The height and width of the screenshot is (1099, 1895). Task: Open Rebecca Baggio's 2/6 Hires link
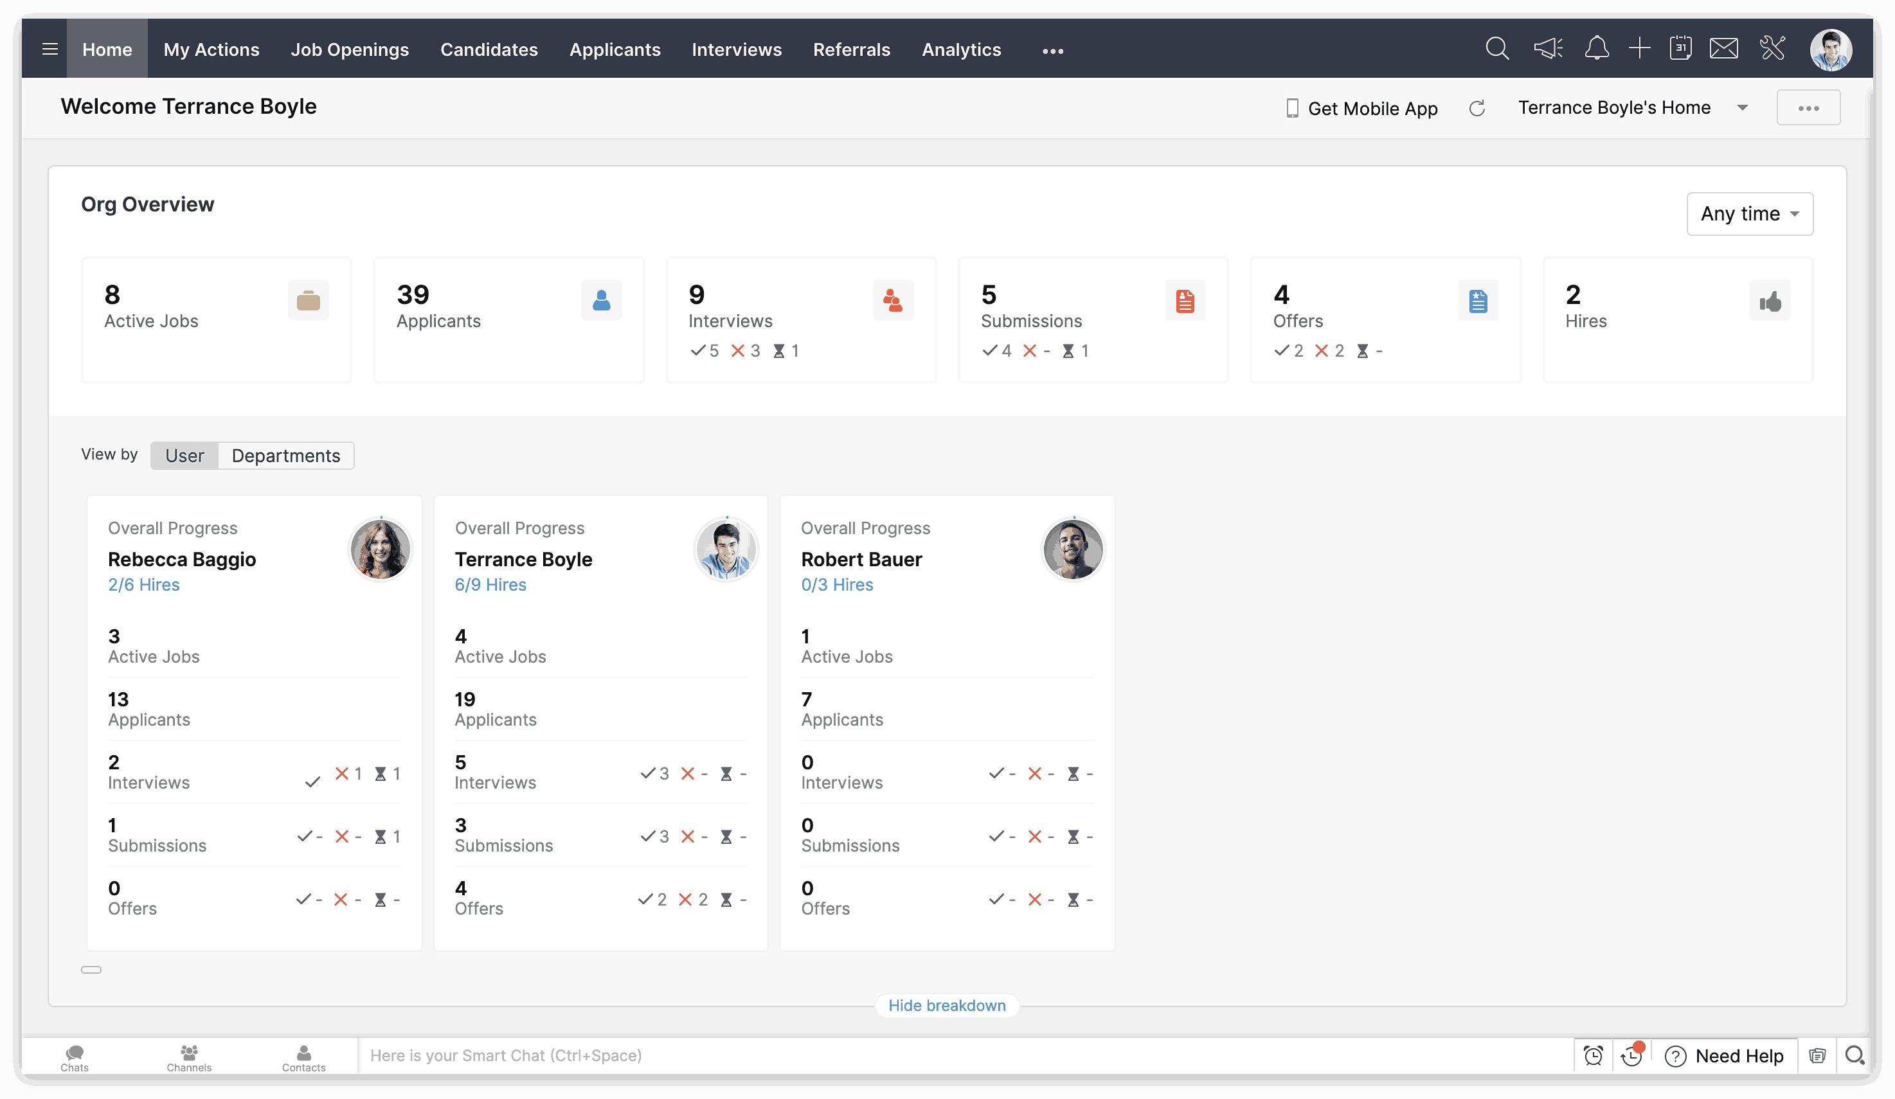point(143,585)
